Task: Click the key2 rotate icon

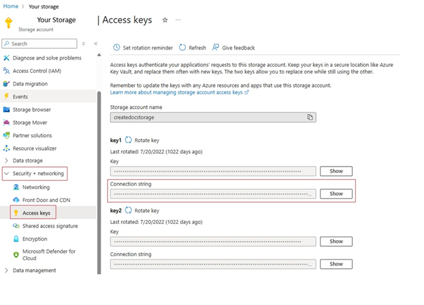Action: click(128, 210)
